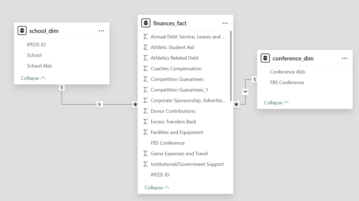Open more options for finances_fact table
Viewport: 359px width, 201px height.
(x=225, y=23)
